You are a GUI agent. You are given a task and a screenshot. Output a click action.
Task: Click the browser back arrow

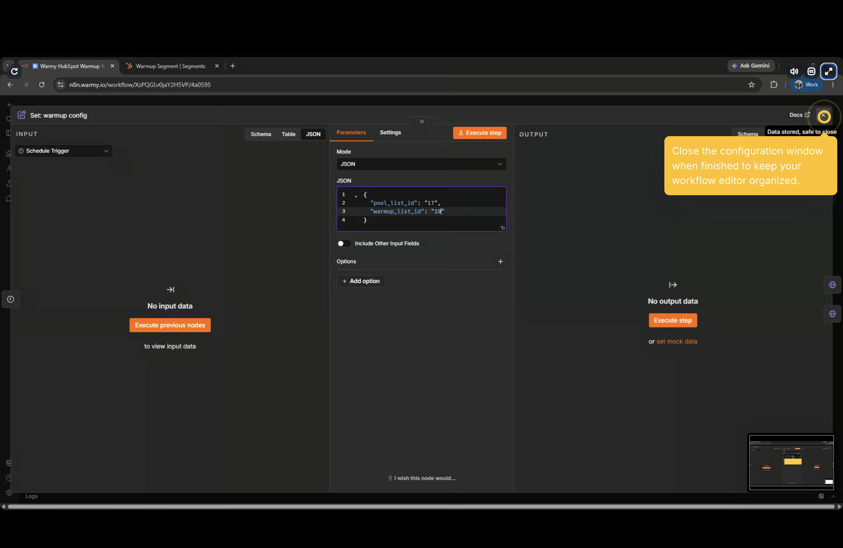(x=10, y=85)
